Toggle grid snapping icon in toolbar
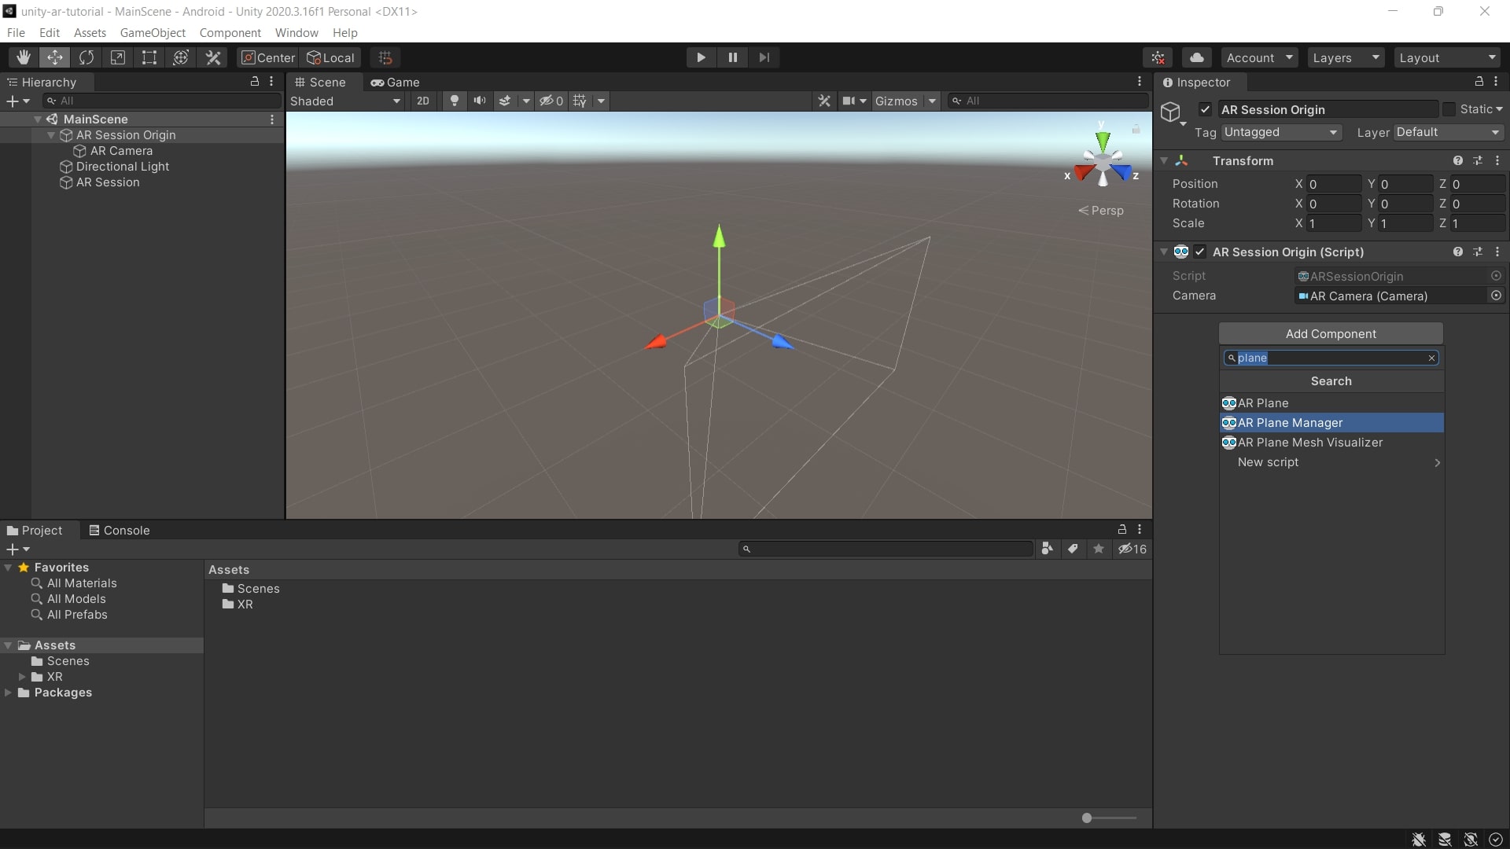1510x849 pixels. pos(385,57)
